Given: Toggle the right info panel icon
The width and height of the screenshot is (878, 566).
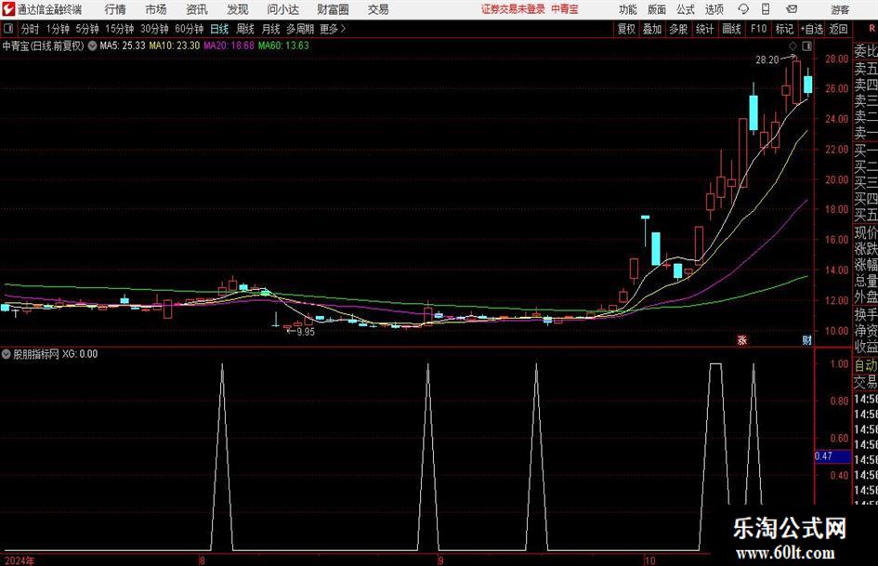Looking at the screenshot, I should pos(806,46).
